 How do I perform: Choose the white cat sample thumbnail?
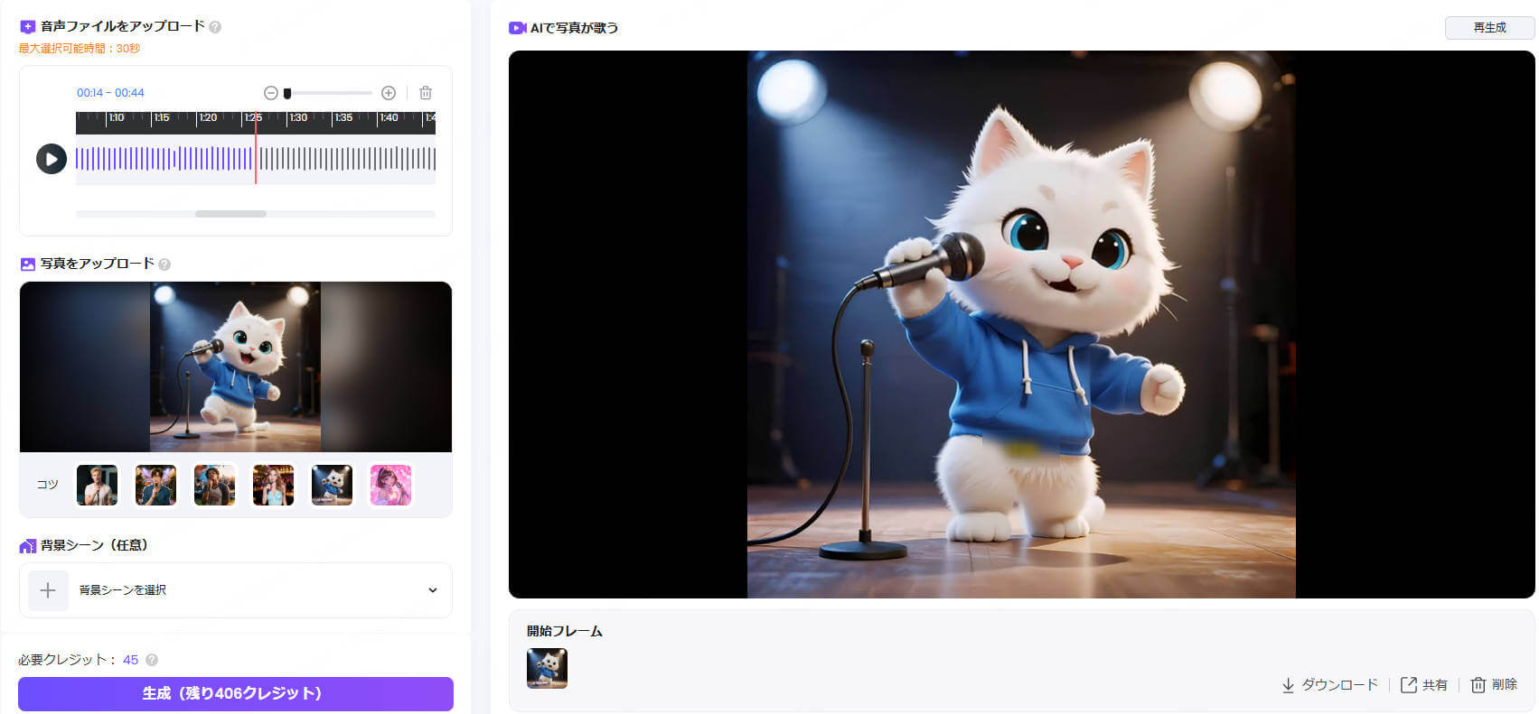[x=332, y=486]
